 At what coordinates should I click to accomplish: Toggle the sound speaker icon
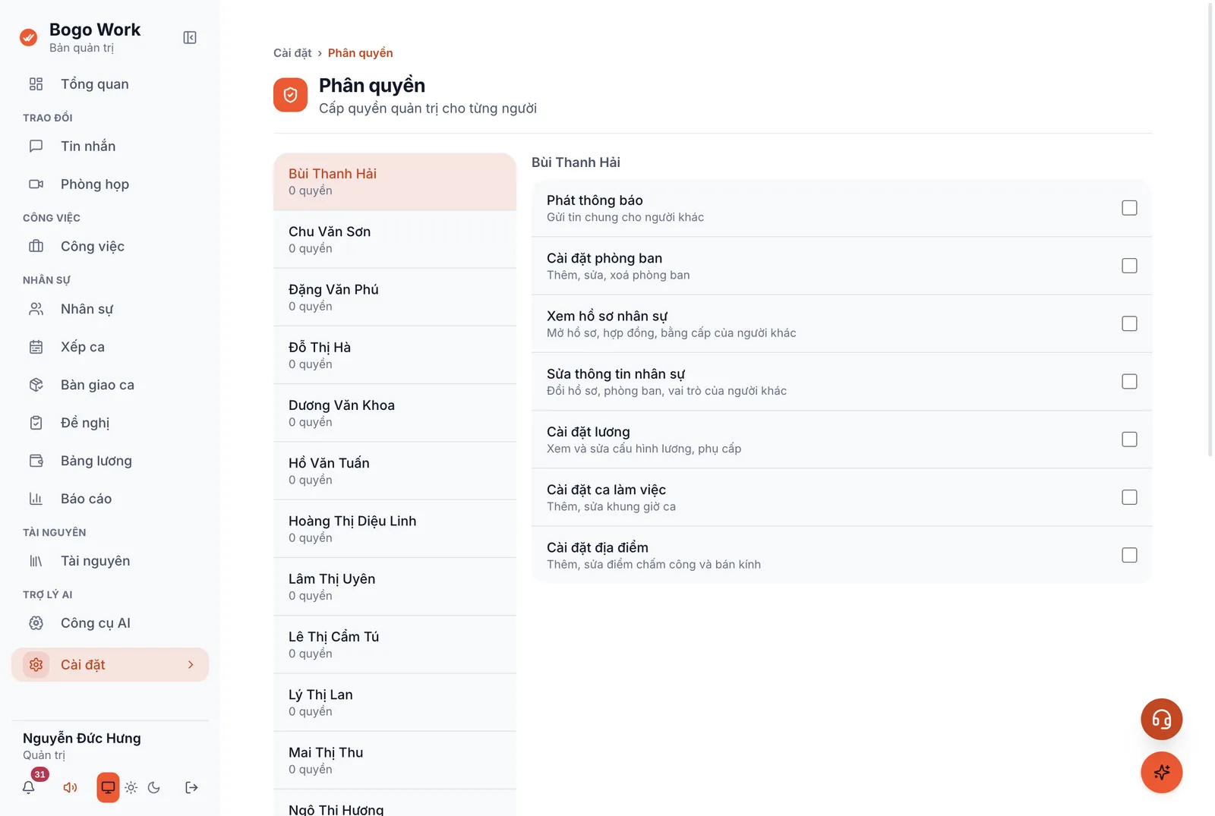71,787
